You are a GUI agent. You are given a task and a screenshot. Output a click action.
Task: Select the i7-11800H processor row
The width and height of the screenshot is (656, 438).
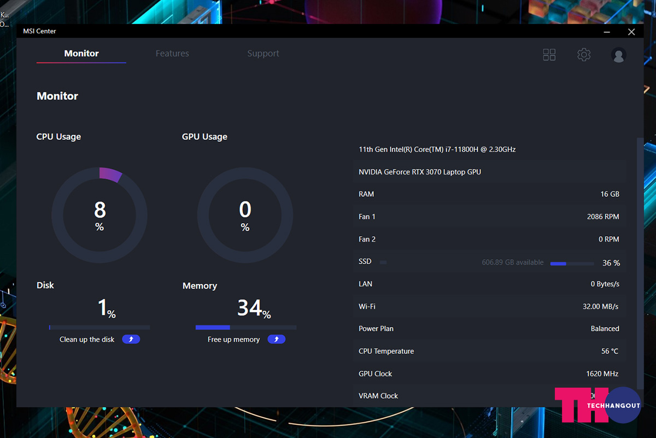click(490, 149)
